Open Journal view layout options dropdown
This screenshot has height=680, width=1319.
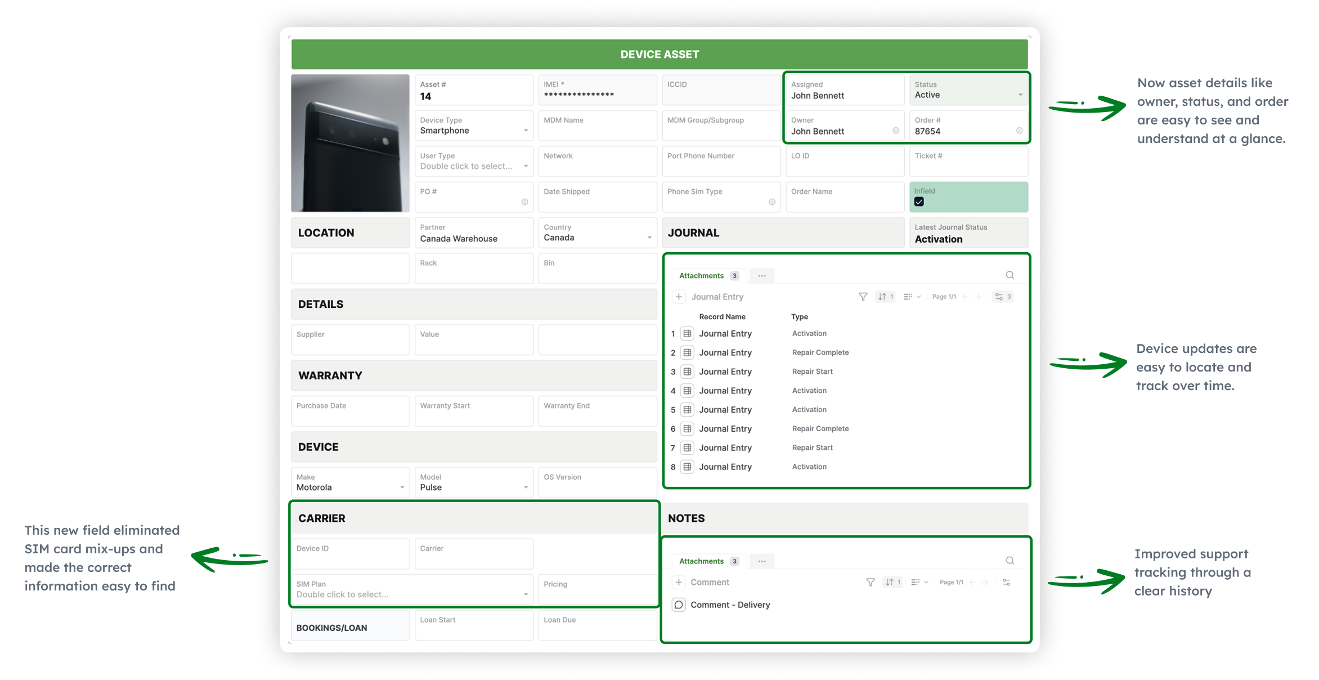(x=912, y=297)
